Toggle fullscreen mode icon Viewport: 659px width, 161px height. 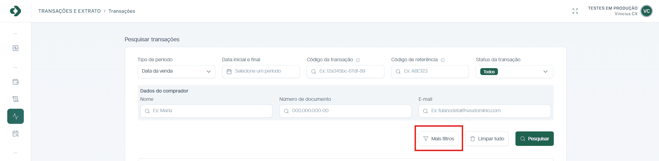(x=575, y=11)
